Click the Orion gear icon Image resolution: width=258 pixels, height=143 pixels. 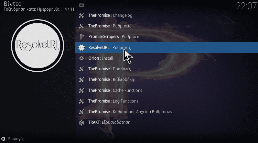coord(82,58)
